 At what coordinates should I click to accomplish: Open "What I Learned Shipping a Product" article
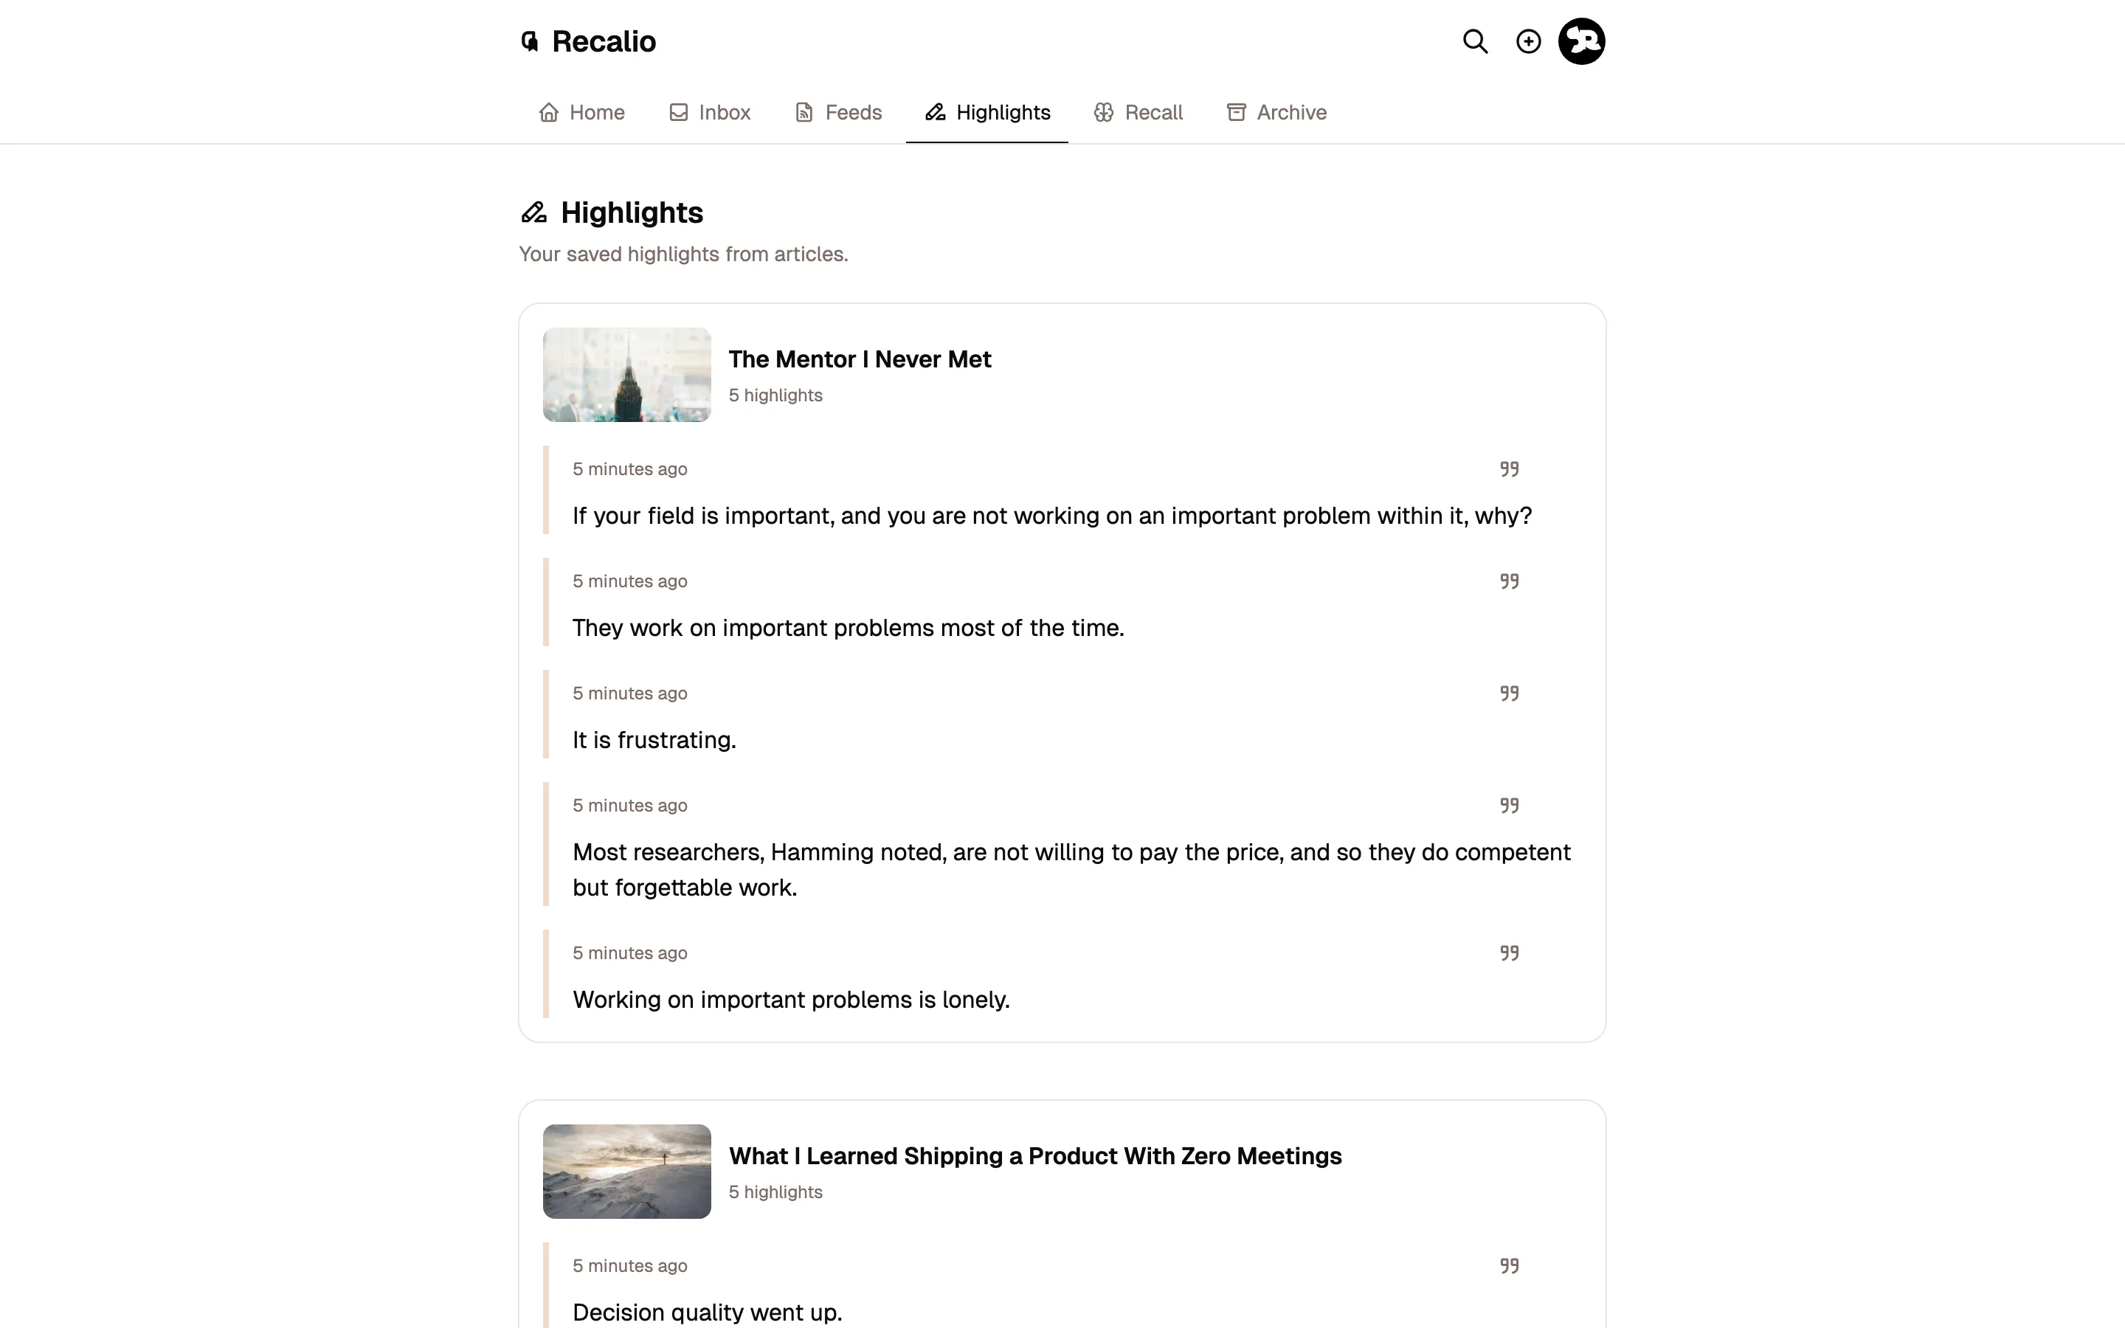click(x=1034, y=1156)
